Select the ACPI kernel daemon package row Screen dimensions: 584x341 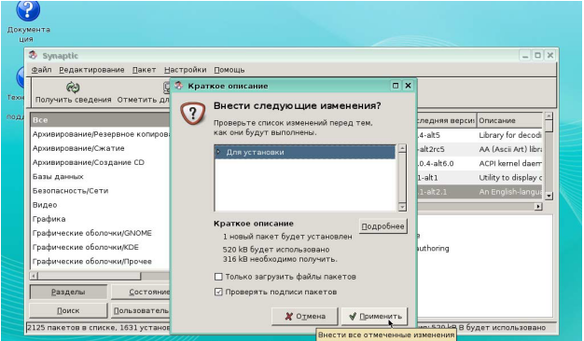point(479,163)
